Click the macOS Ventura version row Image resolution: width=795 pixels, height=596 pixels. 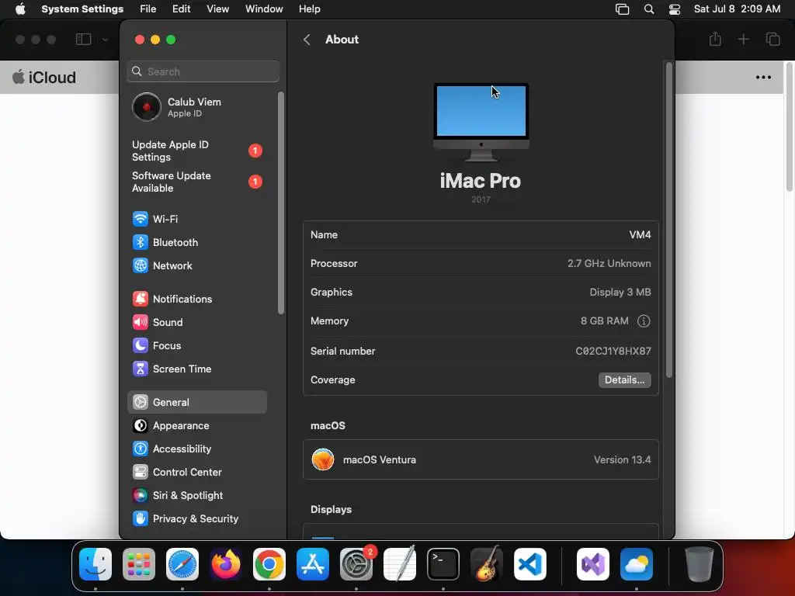[481, 459]
